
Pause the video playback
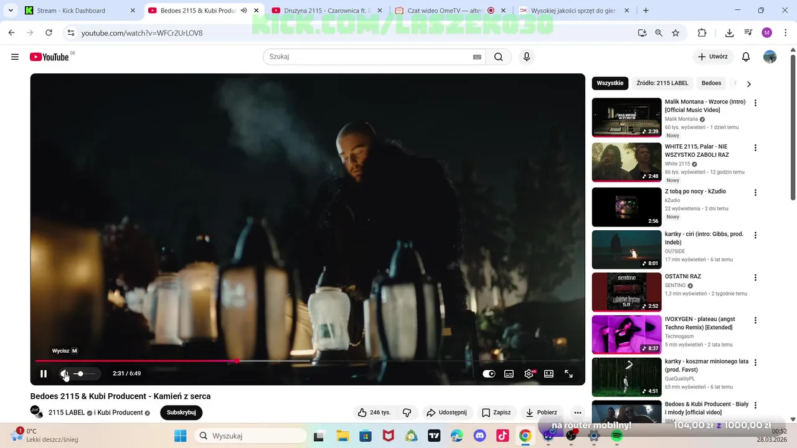pyautogui.click(x=44, y=374)
